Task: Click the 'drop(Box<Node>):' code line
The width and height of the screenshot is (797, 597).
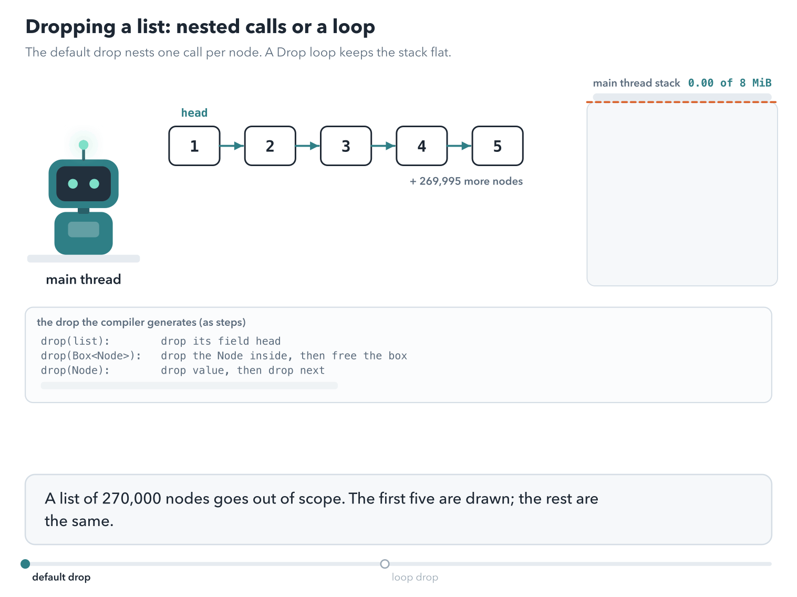Action: pyautogui.click(x=224, y=356)
